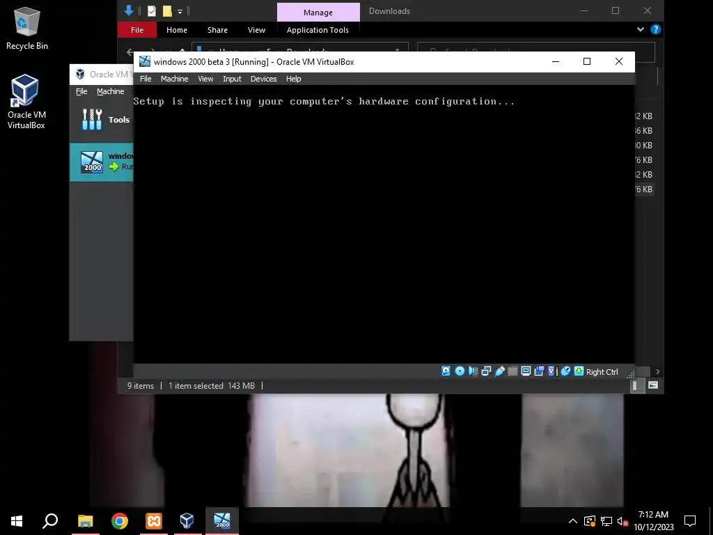
Task: Toggle mouse integration indicator icon
Action: pyautogui.click(x=565, y=371)
